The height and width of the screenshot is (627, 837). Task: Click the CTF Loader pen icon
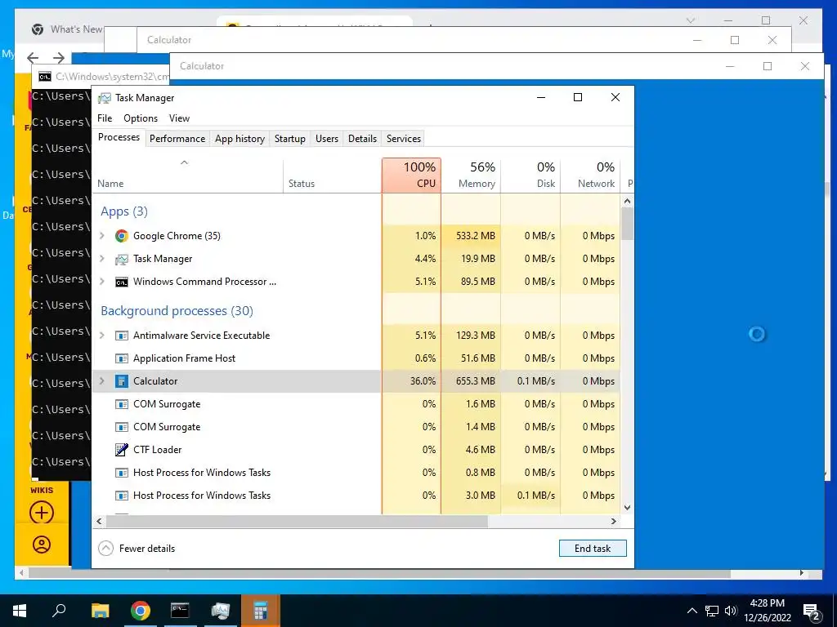[x=122, y=450]
